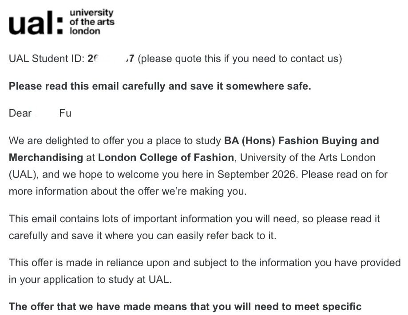This screenshot has height=315, width=408.
Task: Click the surname 'Fu' in the greeting
Action: (65, 113)
